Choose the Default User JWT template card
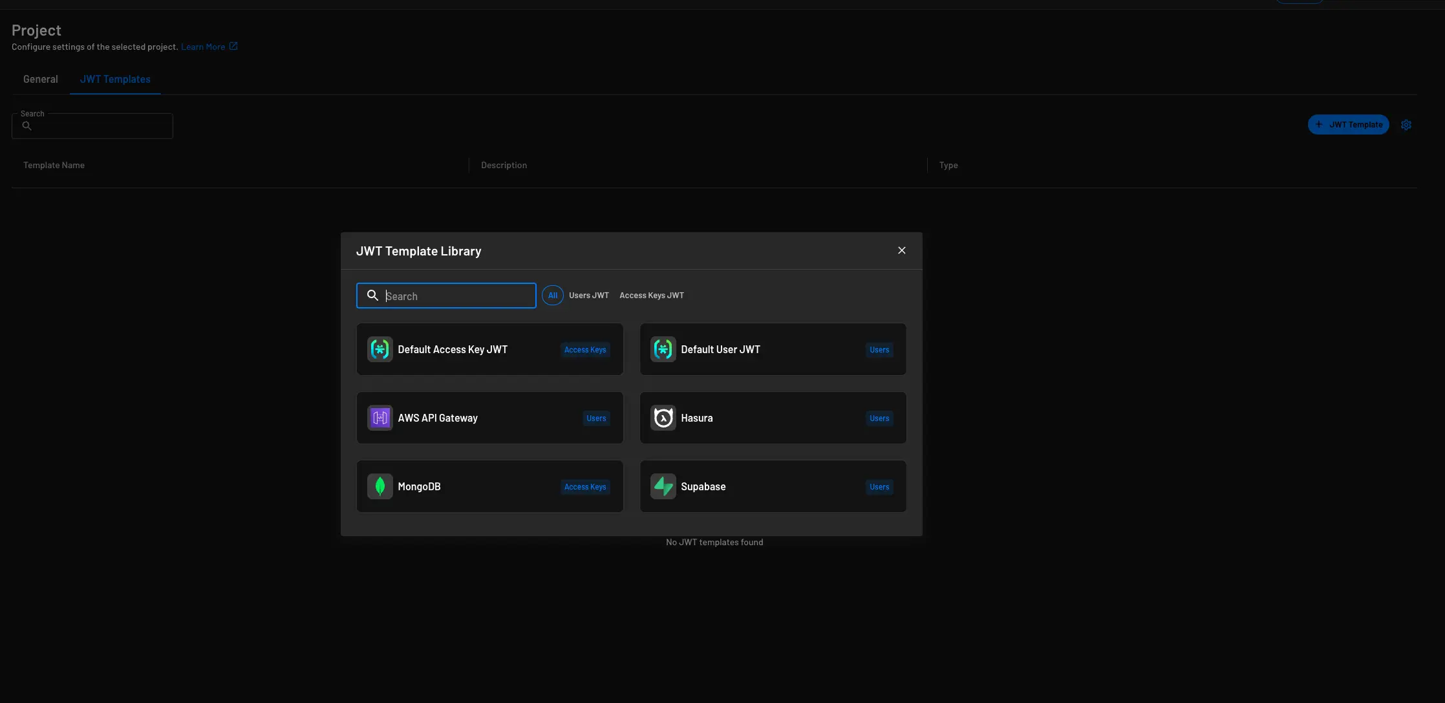1445x703 pixels. click(x=773, y=349)
